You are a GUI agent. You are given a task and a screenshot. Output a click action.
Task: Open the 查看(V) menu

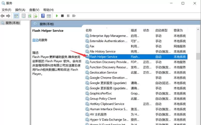tap(34, 10)
